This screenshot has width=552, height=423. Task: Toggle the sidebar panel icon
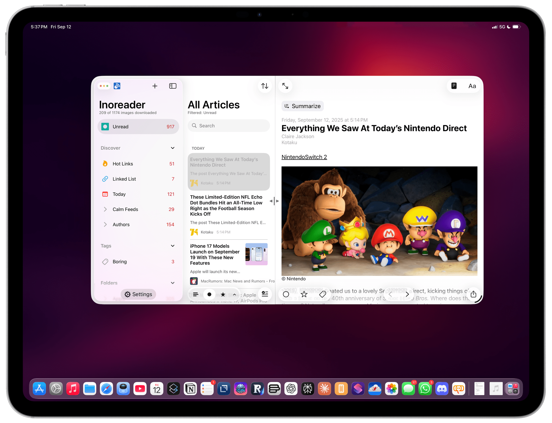[x=172, y=86]
